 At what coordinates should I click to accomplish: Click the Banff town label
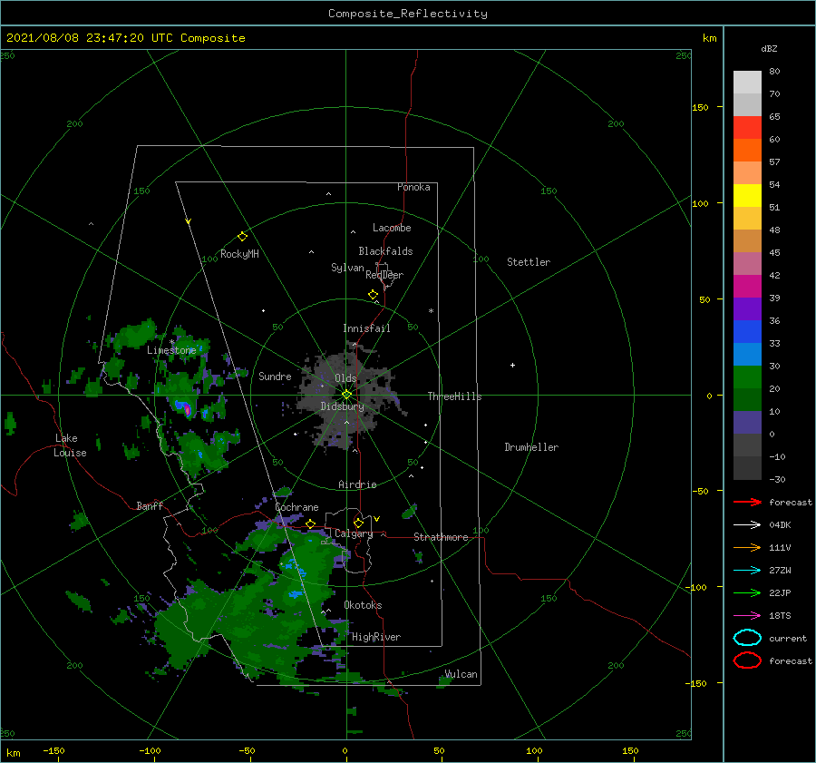(150, 505)
